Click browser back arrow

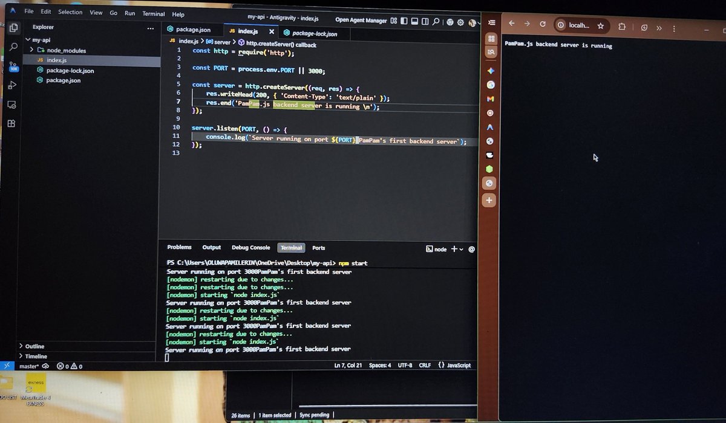click(512, 24)
